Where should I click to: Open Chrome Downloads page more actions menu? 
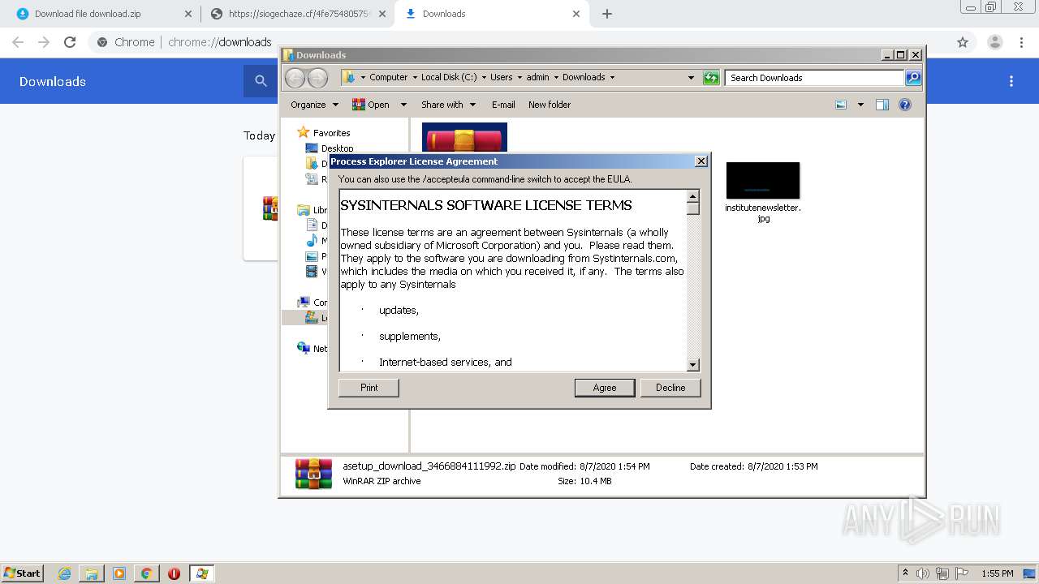coord(1011,81)
